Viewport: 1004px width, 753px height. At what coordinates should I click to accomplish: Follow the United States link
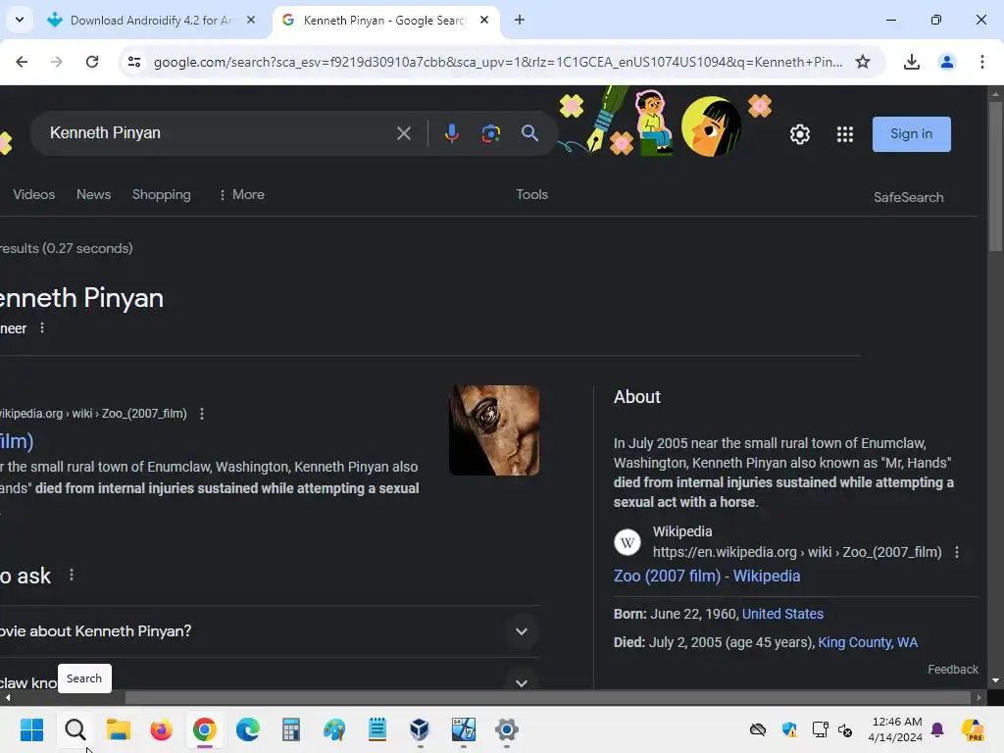point(782,614)
